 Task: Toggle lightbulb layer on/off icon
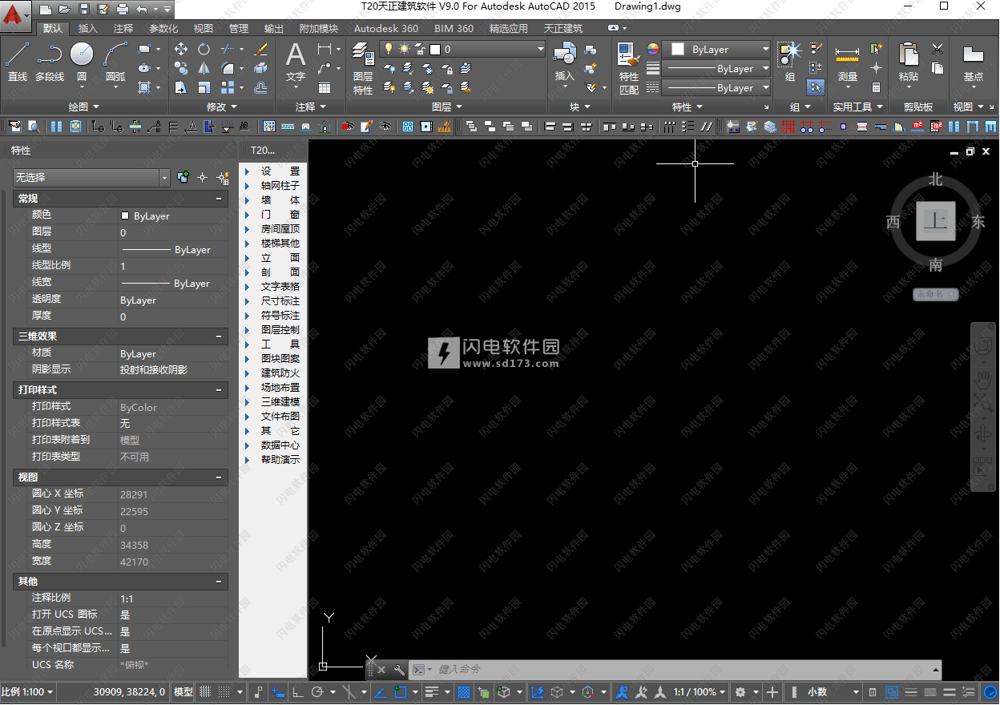point(389,49)
